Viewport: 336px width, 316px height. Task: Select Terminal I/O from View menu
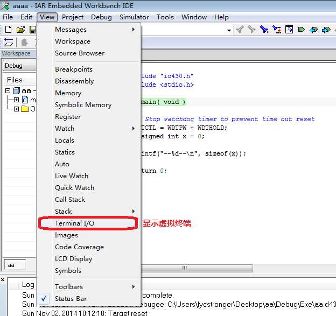coord(89,223)
